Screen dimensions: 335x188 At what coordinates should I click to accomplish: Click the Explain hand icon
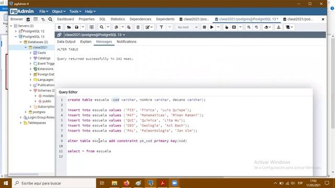coord(227,27)
